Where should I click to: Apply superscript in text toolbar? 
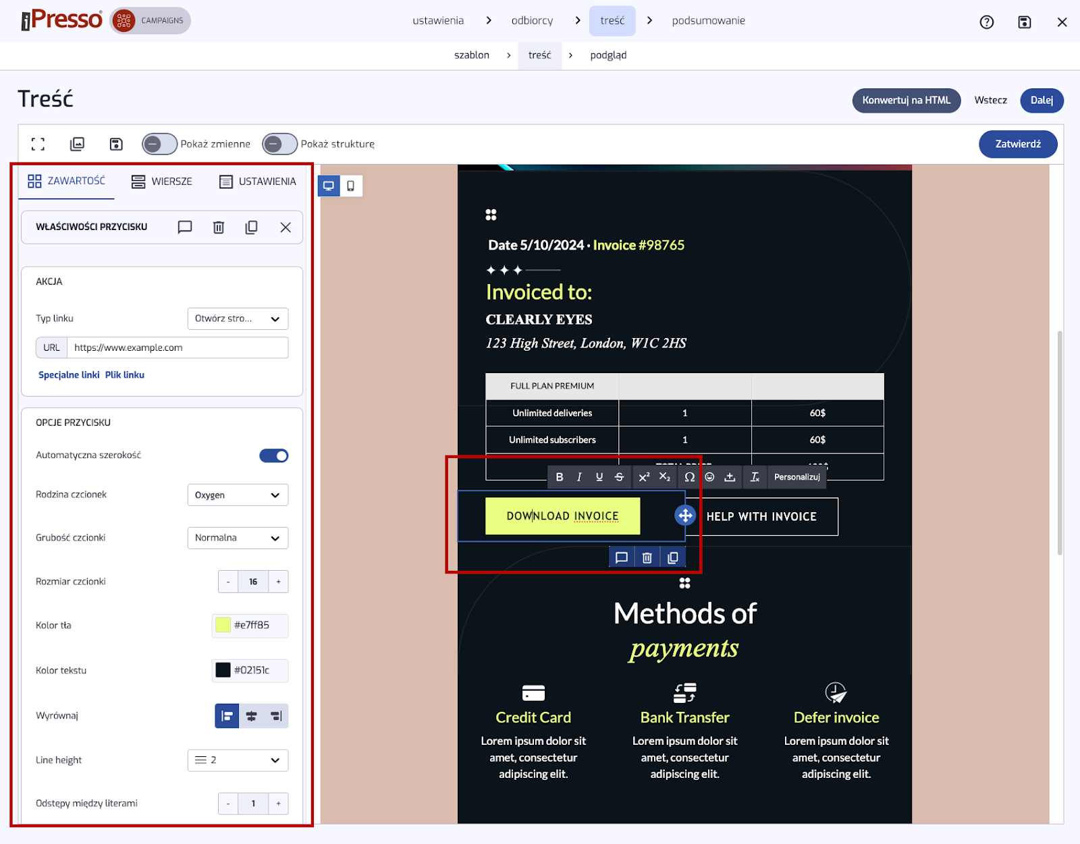pos(644,477)
